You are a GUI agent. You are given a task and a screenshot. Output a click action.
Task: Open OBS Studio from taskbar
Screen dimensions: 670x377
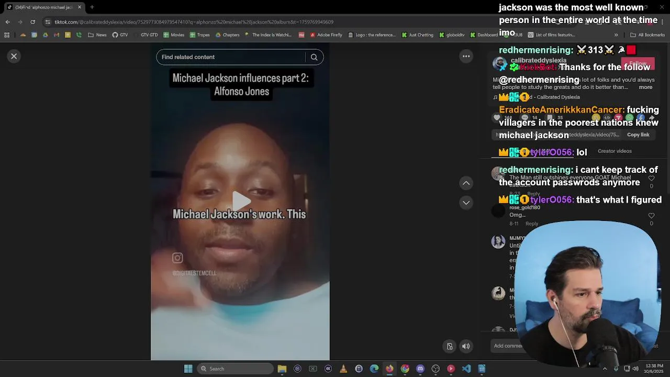coord(435,369)
